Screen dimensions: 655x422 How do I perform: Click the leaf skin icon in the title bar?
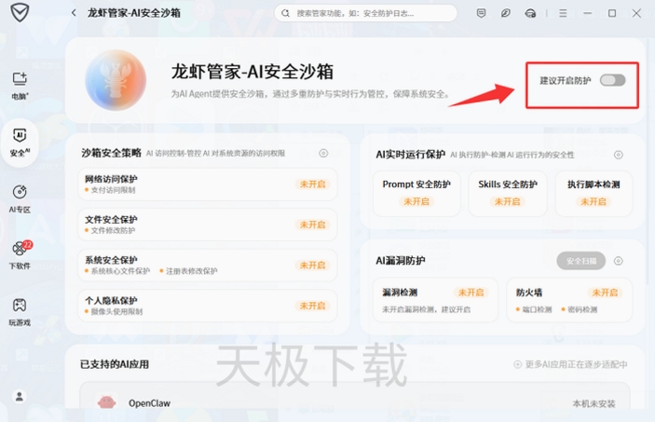point(505,13)
